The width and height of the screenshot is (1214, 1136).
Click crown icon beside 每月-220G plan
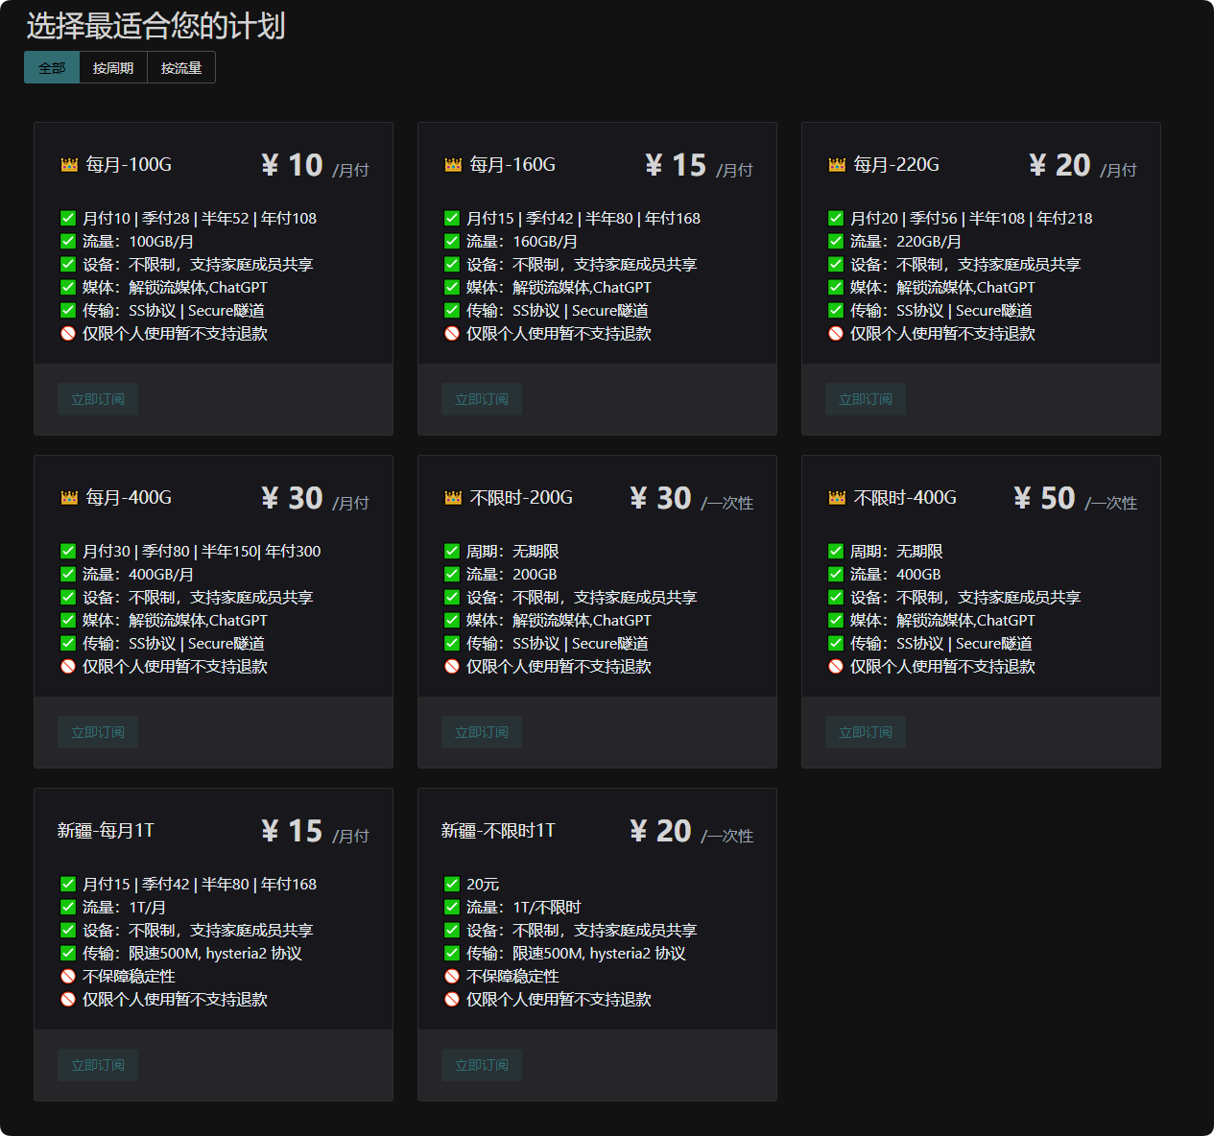pos(837,165)
